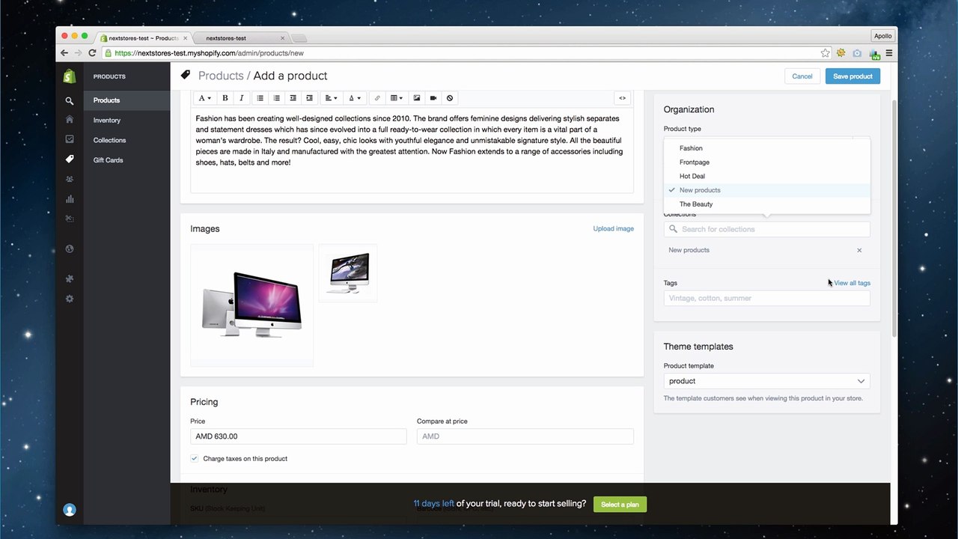Open Collections in the sidebar submenu
This screenshot has height=539, width=958.
click(109, 140)
